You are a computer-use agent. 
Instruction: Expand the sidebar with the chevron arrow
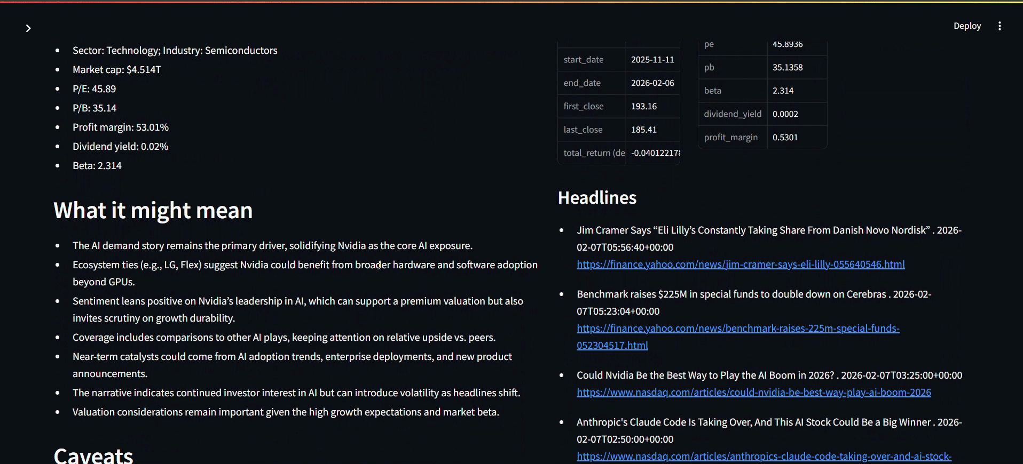coord(28,28)
